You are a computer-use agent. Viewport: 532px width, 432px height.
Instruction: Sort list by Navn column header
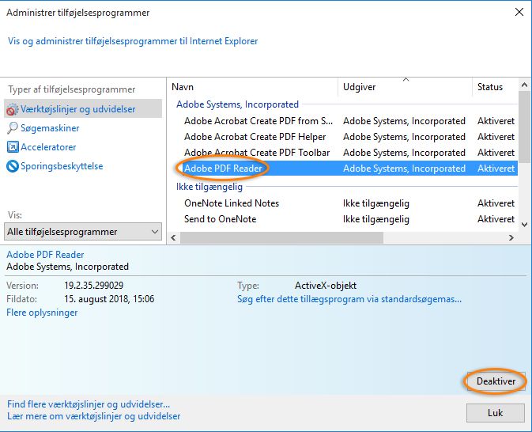click(x=253, y=87)
